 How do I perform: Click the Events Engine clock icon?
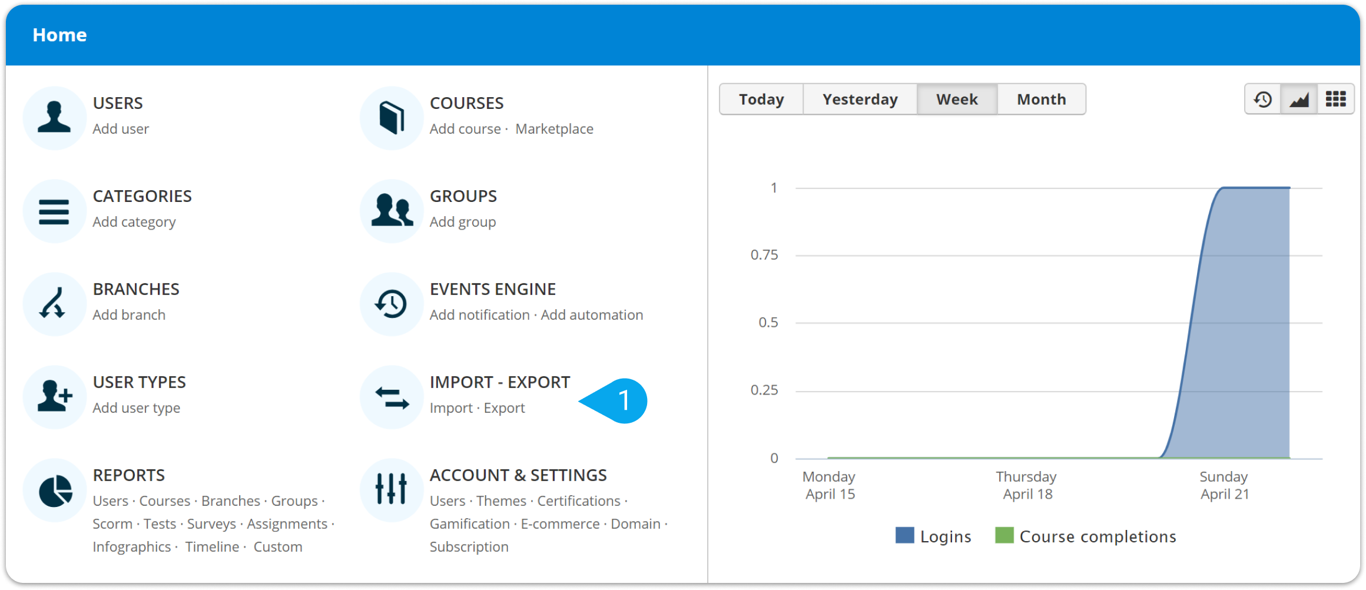[392, 304]
